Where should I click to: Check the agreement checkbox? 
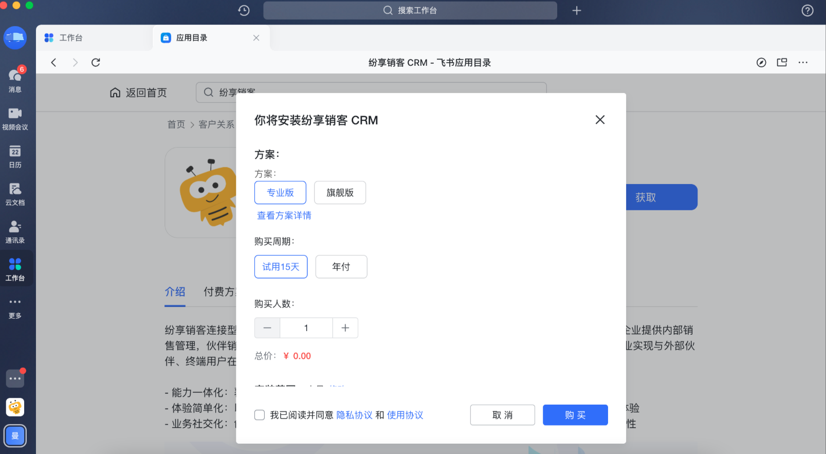pyautogui.click(x=260, y=415)
